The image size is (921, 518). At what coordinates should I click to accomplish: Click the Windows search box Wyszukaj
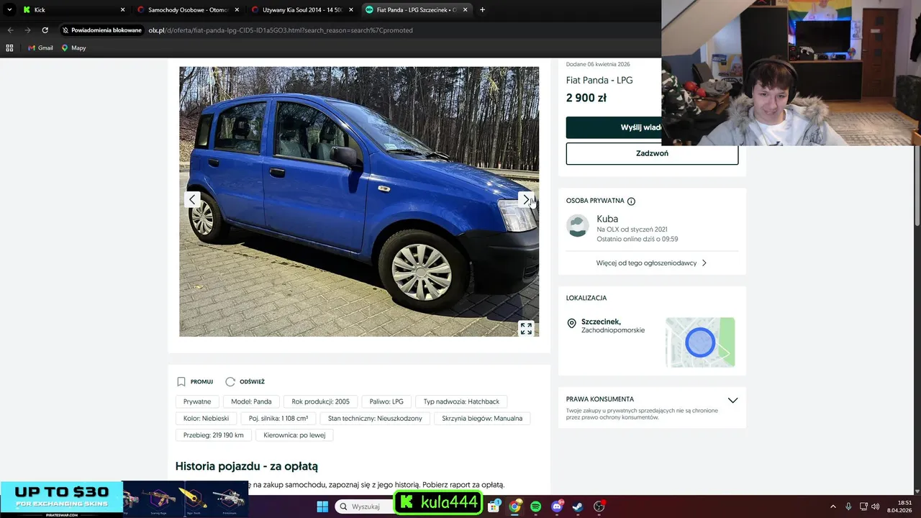[363, 506]
